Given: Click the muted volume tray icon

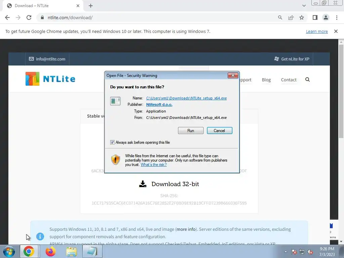Looking at the screenshot, I should tap(310, 252).
